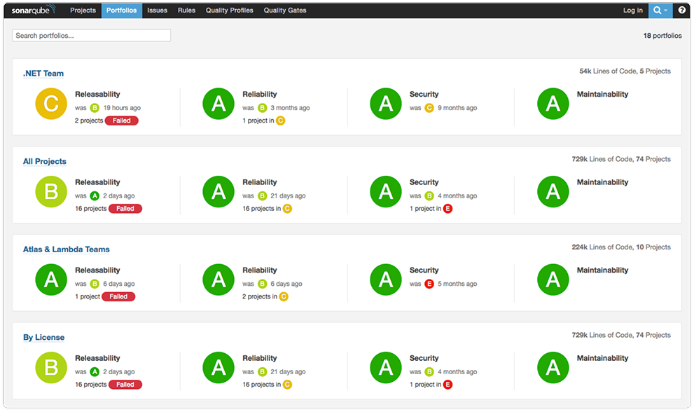Open the search dropdown arrow
Viewport: 694px width, 412px height.
667,10
